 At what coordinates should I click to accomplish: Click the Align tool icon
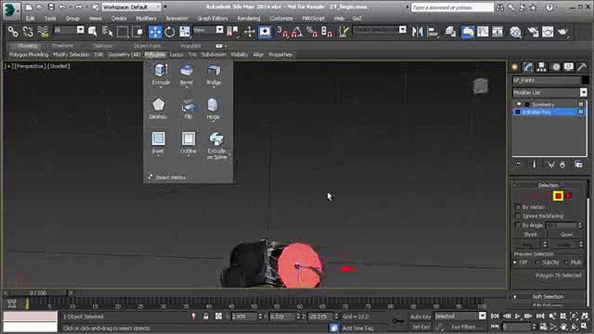[x=433, y=32]
